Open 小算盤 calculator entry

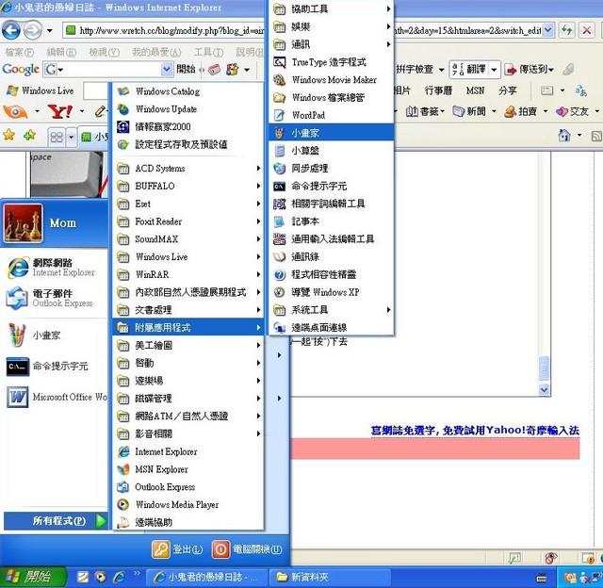[331, 151]
